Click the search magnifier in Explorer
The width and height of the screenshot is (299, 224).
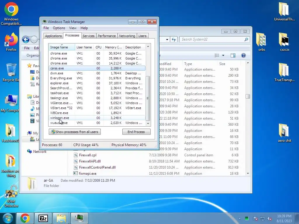click(246, 39)
